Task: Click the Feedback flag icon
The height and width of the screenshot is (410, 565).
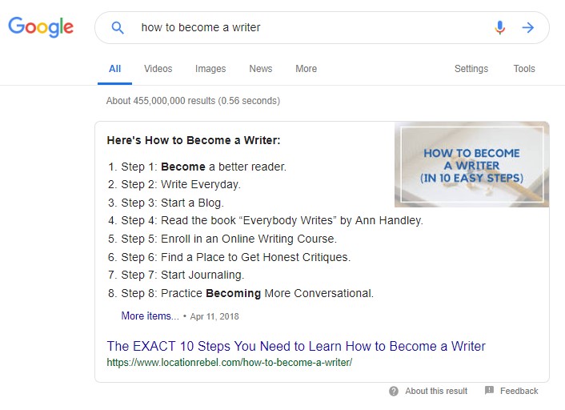Action: [x=489, y=390]
